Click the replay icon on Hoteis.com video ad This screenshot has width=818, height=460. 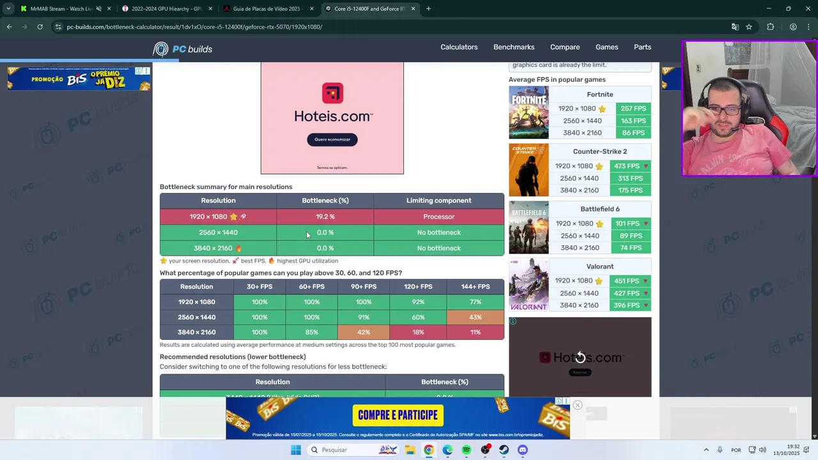tap(580, 358)
